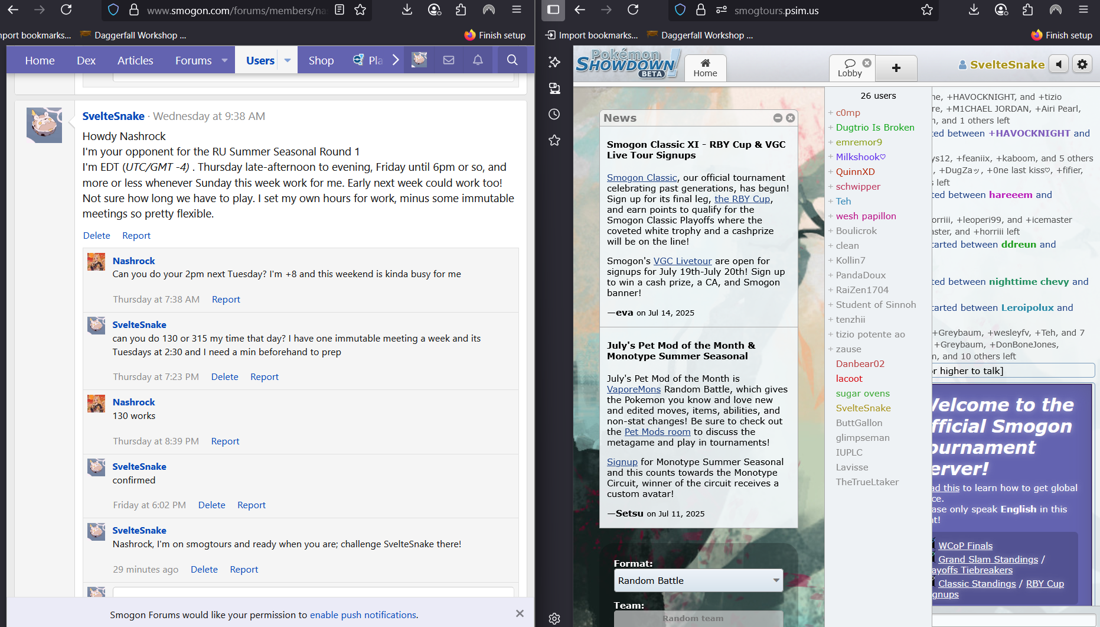Go back in Smogon browser window
The image size is (1100, 627).
pyautogui.click(x=13, y=10)
